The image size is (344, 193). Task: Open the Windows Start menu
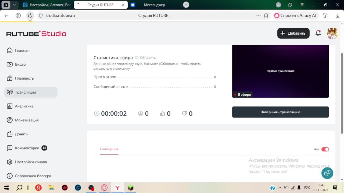tap(6, 188)
